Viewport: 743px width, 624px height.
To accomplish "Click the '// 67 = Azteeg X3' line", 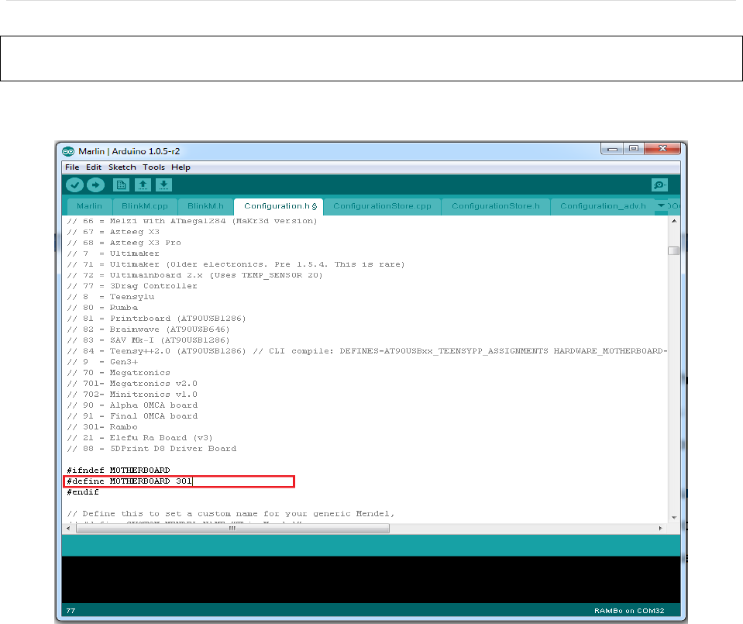I will (x=113, y=232).
